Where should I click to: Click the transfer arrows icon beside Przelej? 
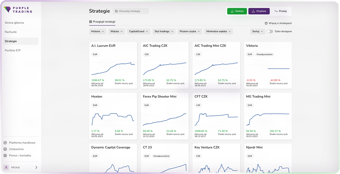click(x=276, y=11)
